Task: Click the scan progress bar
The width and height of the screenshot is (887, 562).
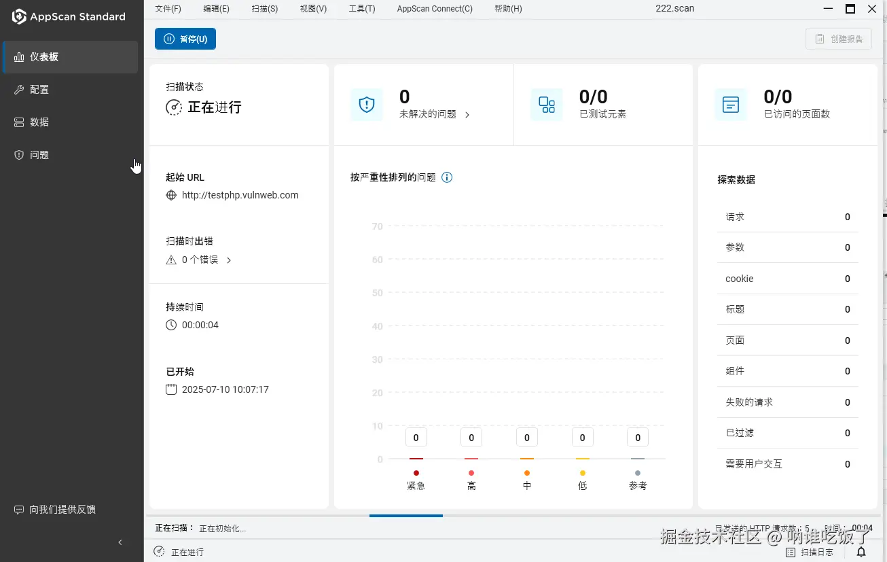Action: (512, 516)
